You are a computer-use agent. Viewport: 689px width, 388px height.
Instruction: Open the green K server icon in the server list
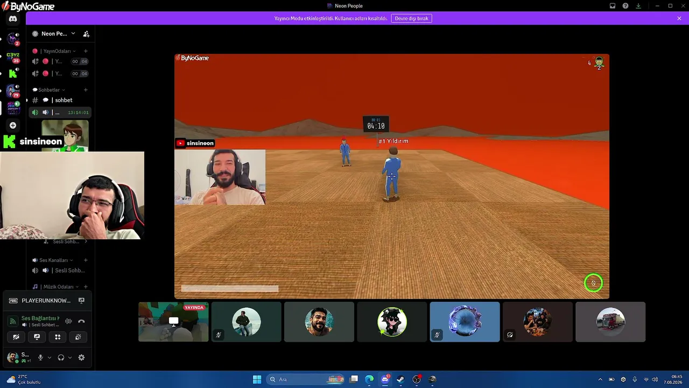tap(13, 73)
